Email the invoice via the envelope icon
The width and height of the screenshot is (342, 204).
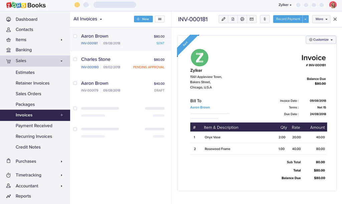click(251, 19)
